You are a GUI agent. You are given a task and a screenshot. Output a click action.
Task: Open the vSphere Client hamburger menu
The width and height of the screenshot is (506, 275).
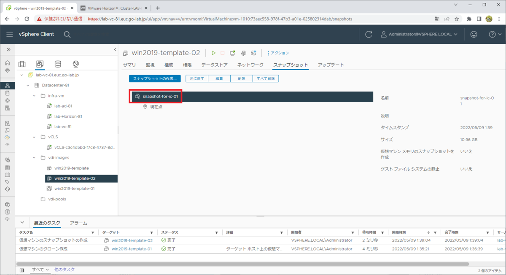(9, 34)
